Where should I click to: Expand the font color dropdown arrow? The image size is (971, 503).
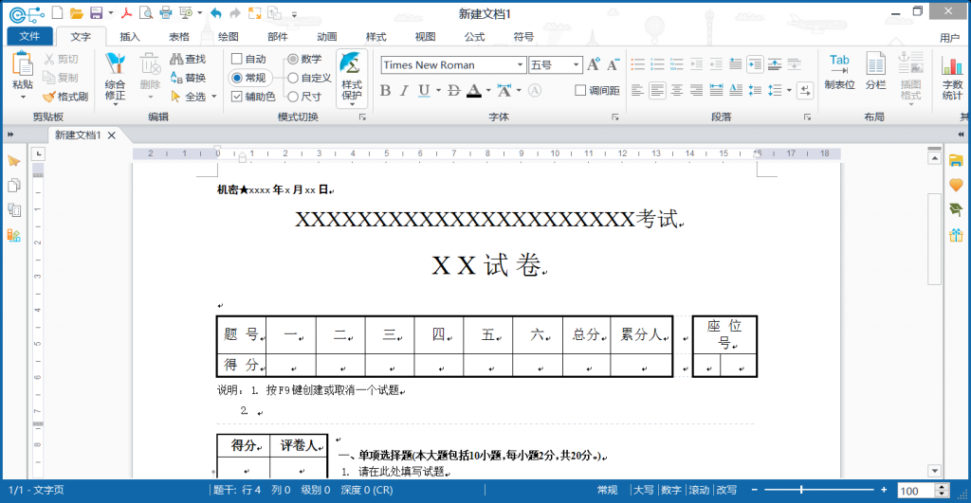(488, 90)
